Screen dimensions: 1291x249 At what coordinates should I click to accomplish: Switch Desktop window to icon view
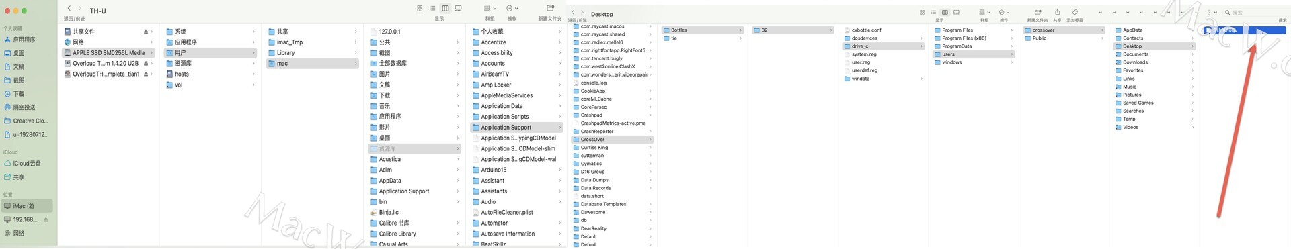tap(922, 12)
